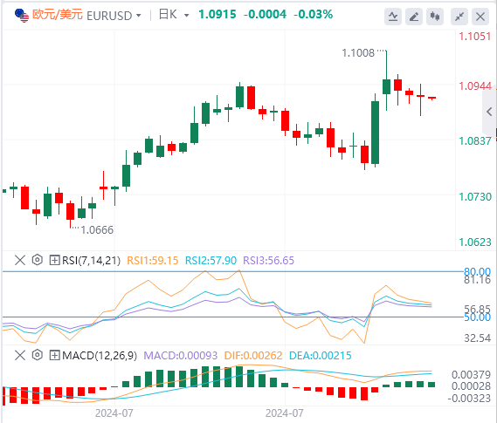Expand the EURUSD symbol dropdown
Screen dimensions: 497x423
[139, 16]
